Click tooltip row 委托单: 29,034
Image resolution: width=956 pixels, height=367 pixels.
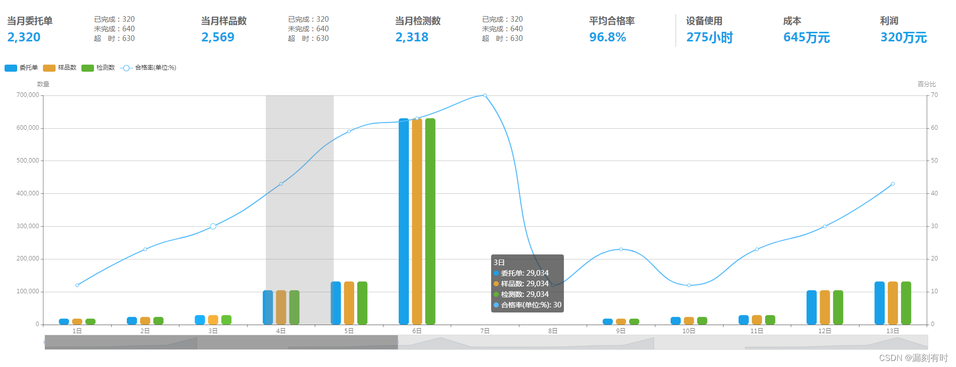click(521, 273)
